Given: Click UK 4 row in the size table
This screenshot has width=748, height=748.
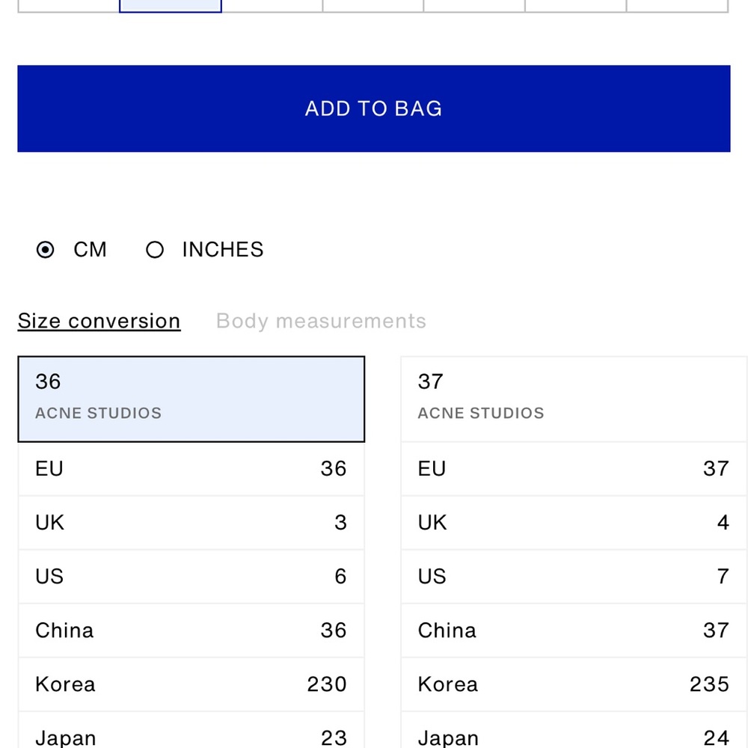Looking at the screenshot, I should (574, 523).
